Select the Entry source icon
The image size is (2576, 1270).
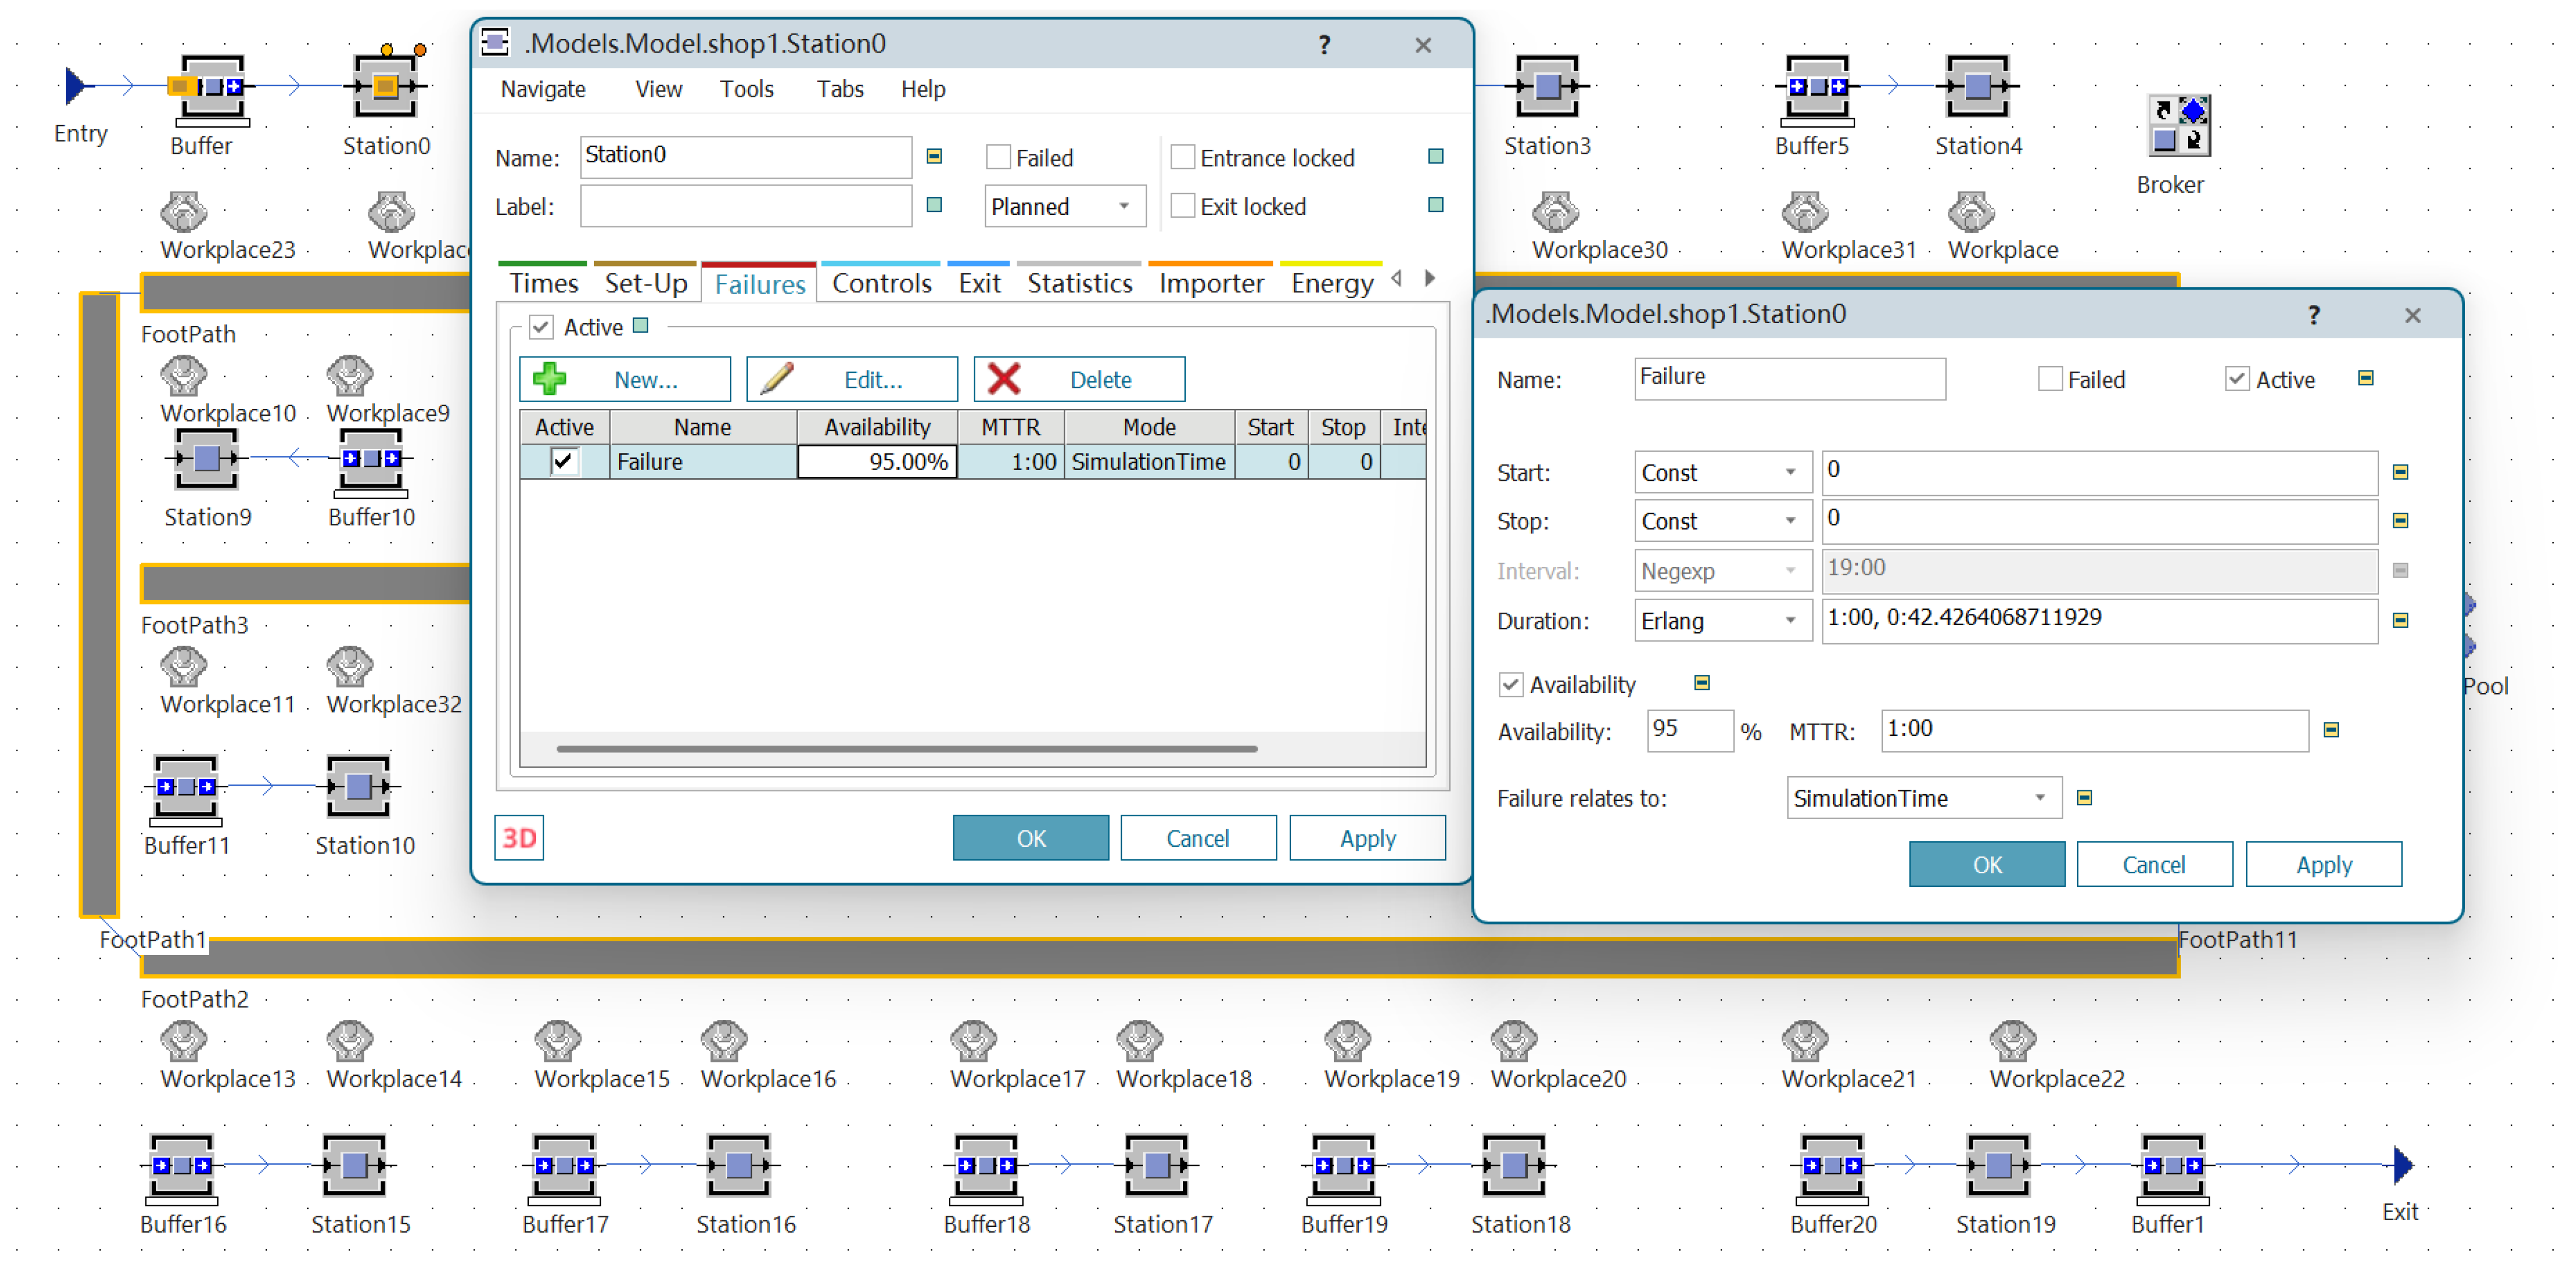point(76,86)
